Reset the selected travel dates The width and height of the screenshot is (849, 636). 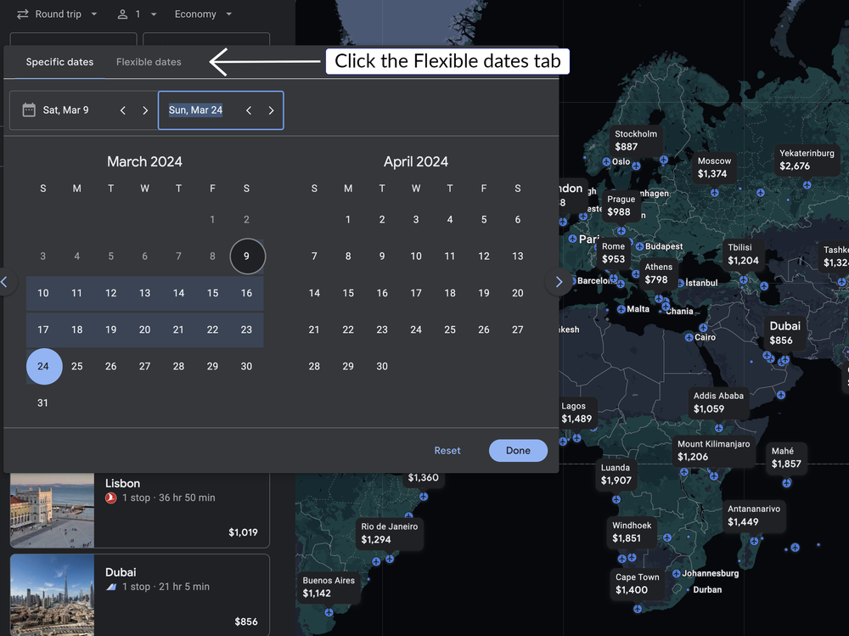[x=447, y=450]
